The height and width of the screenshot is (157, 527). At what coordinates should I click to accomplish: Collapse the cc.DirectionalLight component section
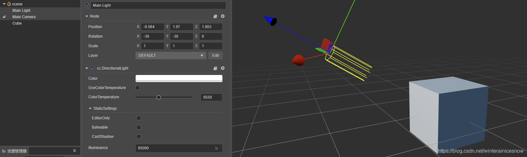coord(87,68)
